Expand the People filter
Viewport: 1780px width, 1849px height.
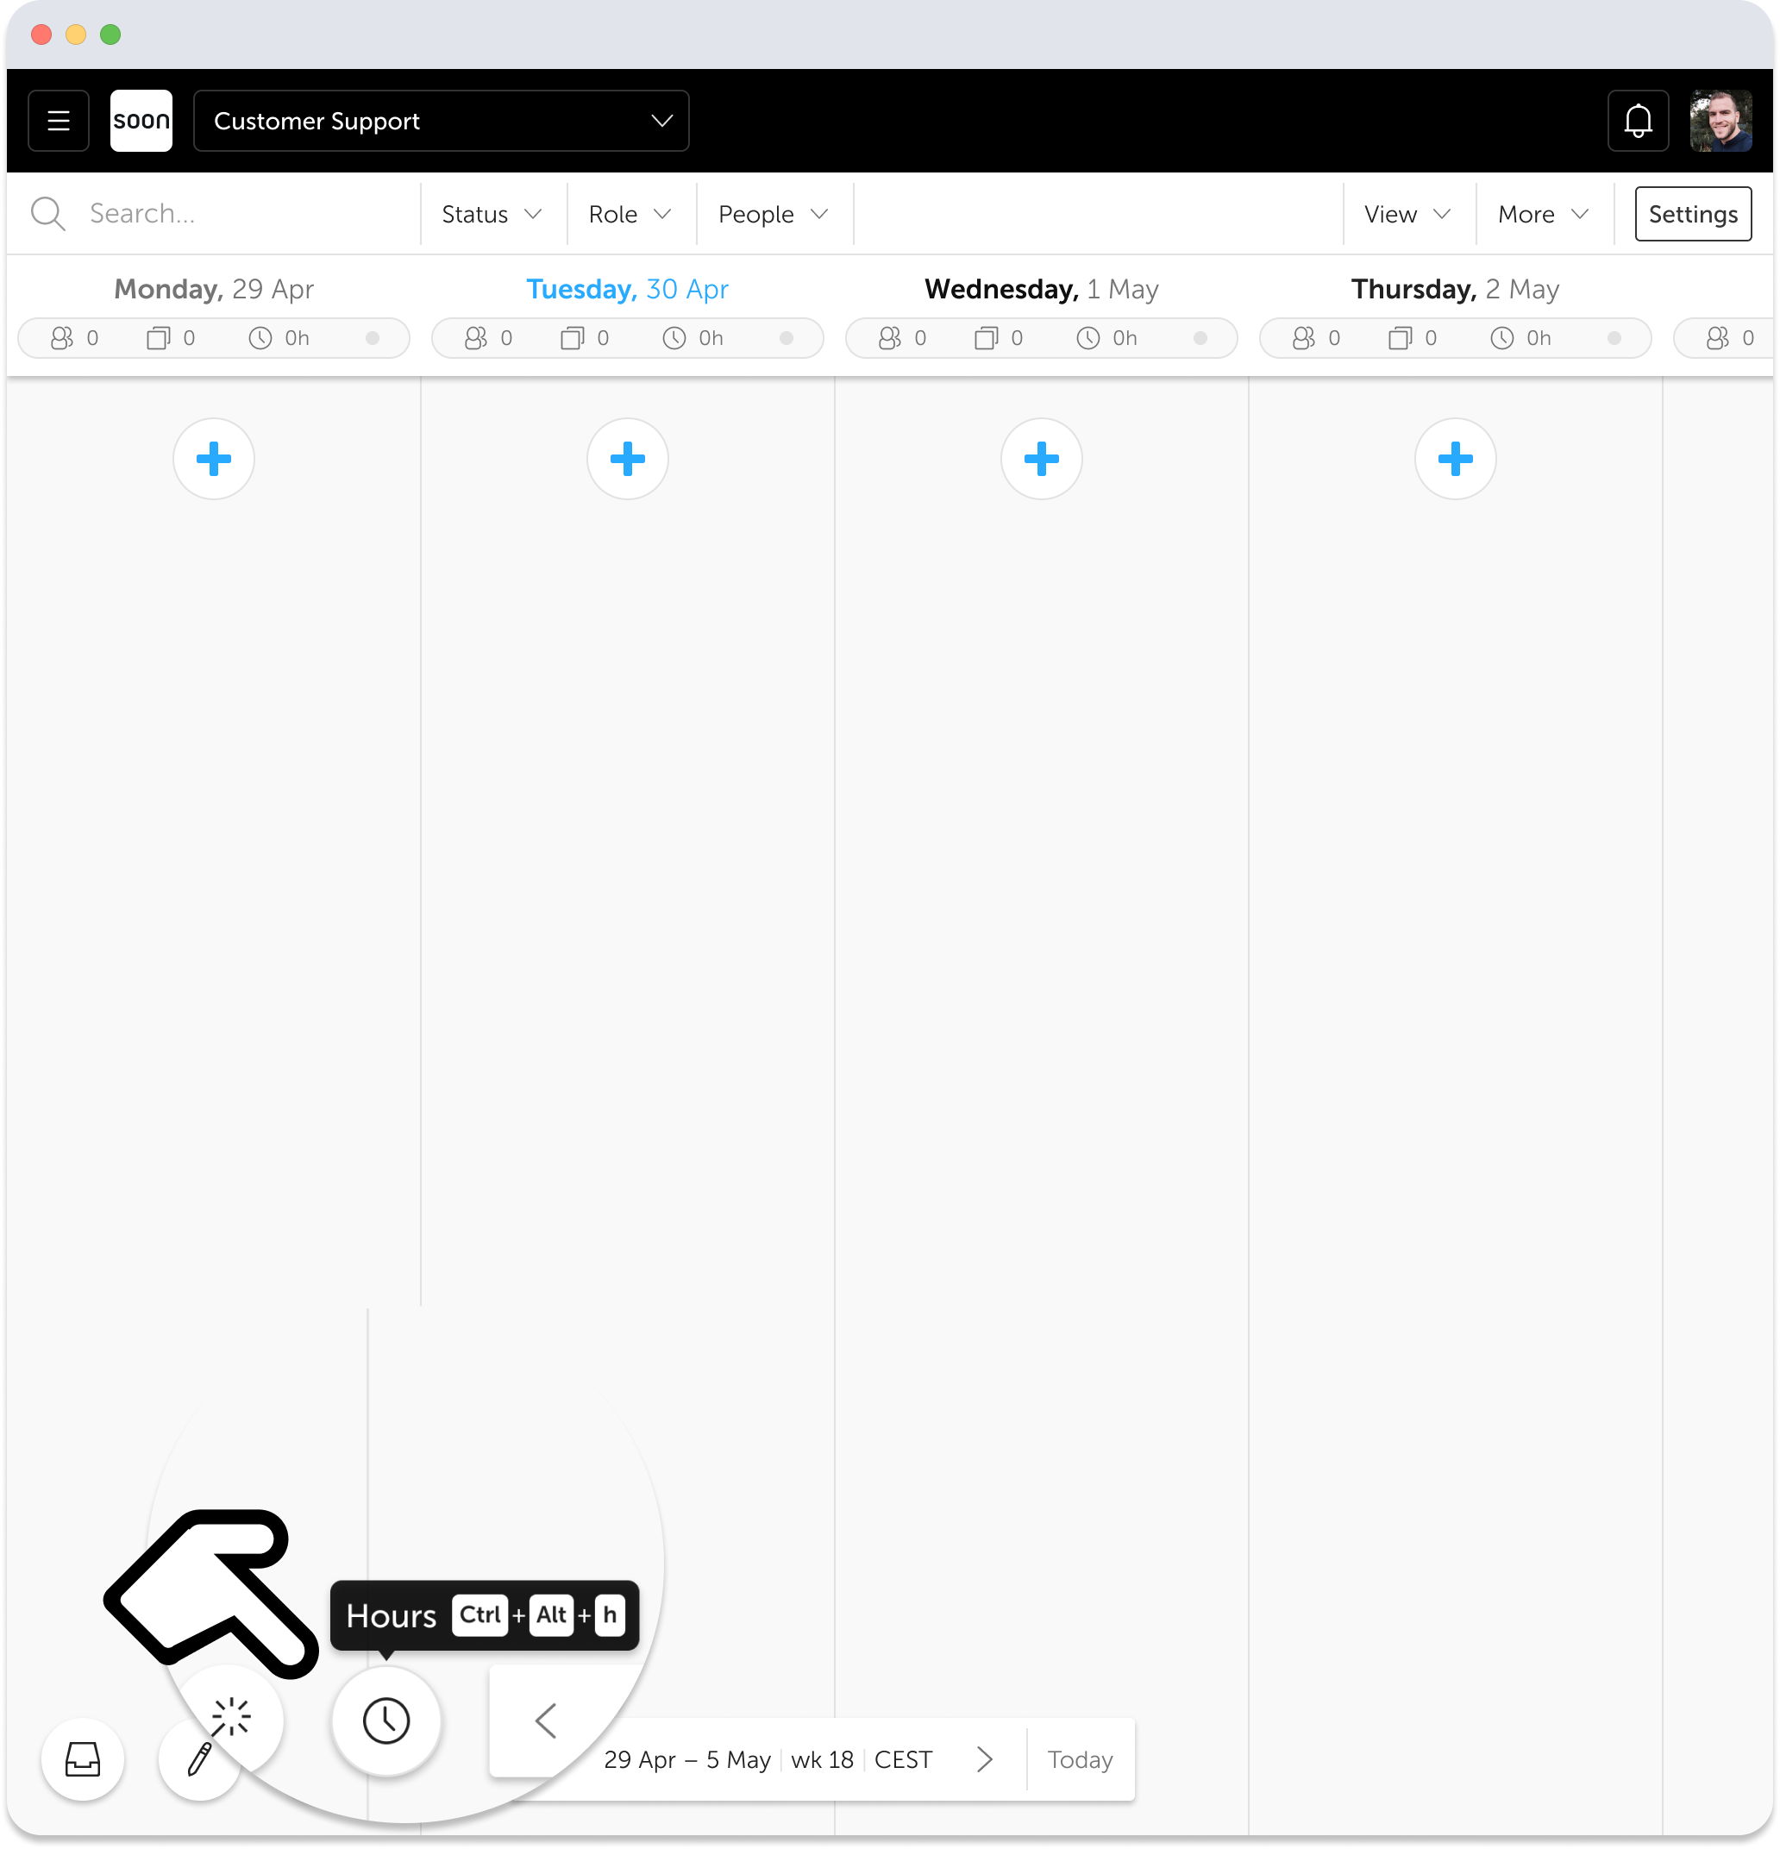(x=773, y=214)
